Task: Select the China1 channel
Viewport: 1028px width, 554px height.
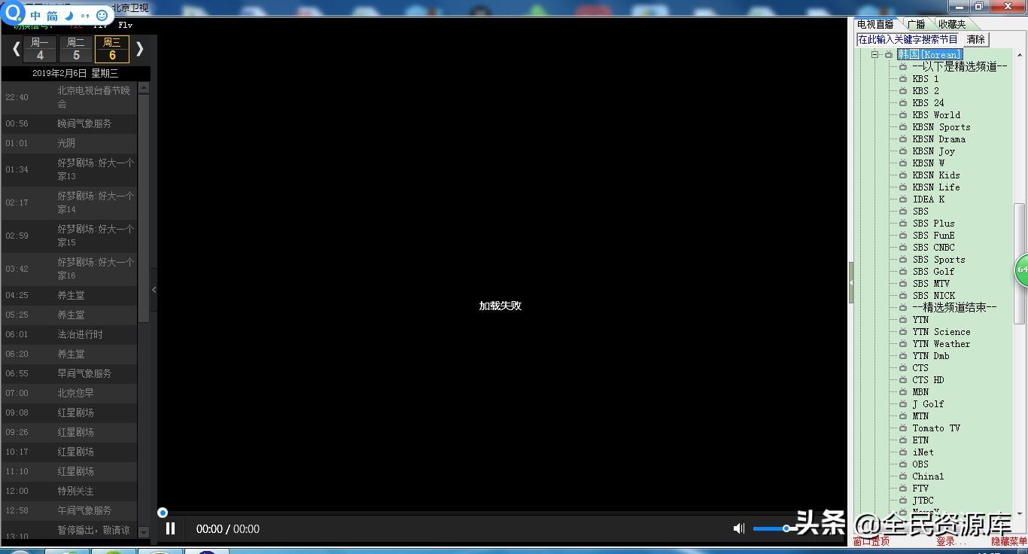Action: 928,476
